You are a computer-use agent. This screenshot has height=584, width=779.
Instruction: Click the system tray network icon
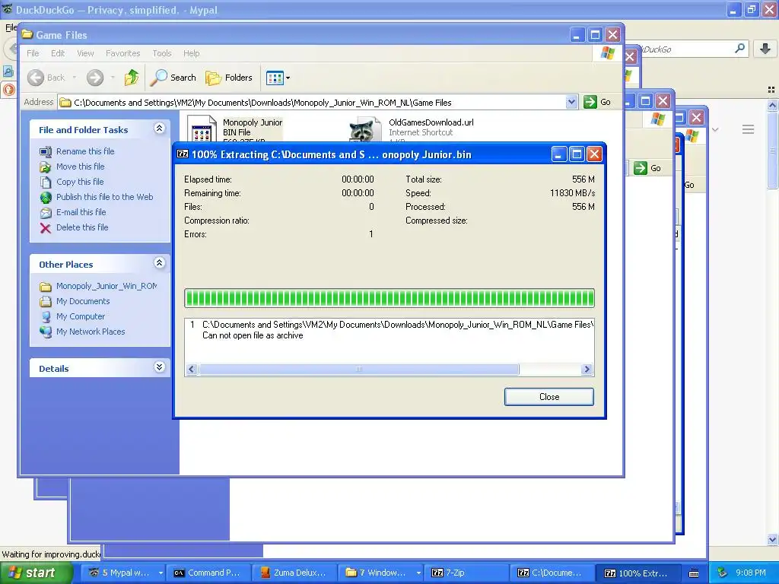pos(723,573)
